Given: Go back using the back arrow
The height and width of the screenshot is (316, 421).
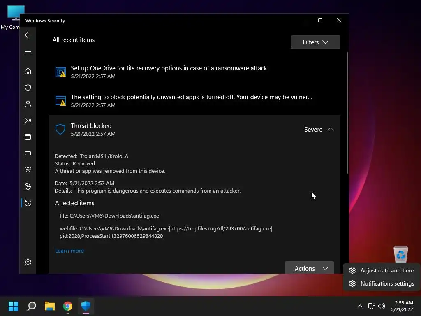Looking at the screenshot, I should click(x=28, y=35).
